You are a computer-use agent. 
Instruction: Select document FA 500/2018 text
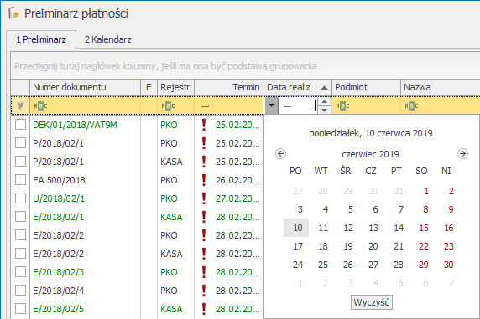[59, 180]
